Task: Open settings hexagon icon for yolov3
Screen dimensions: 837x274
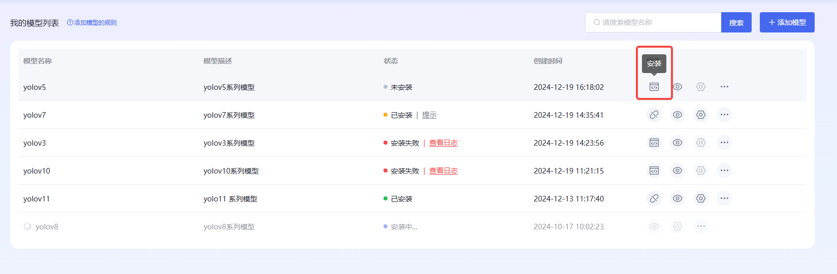Action: point(701,143)
